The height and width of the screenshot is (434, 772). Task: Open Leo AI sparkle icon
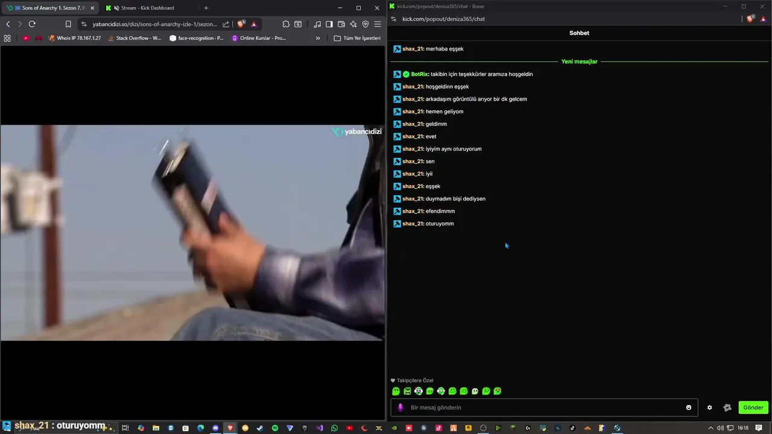click(x=353, y=24)
